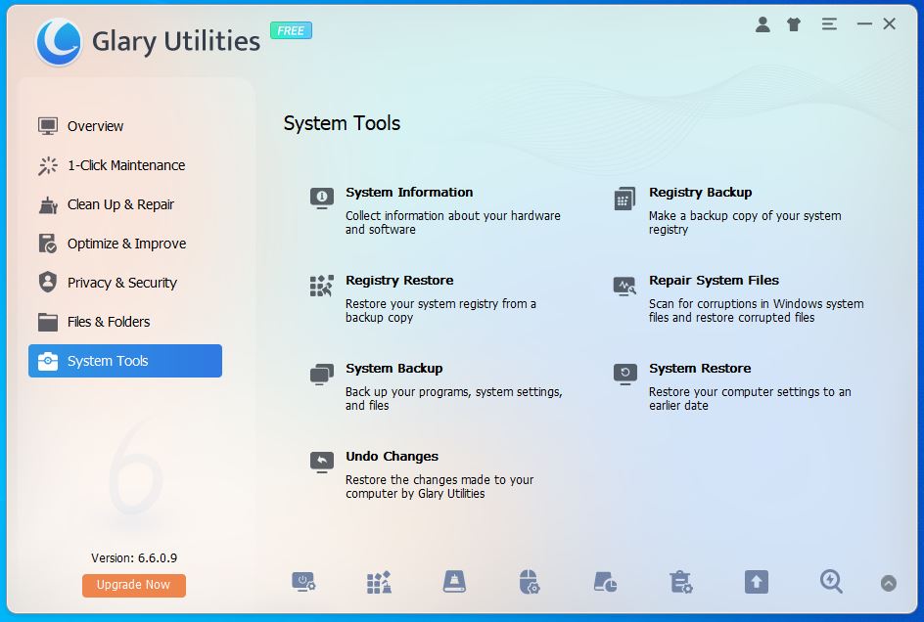Open the Privacy & Security section
This screenshot has width=924, height=622.
pyautogui.click(x=125, y=283)
